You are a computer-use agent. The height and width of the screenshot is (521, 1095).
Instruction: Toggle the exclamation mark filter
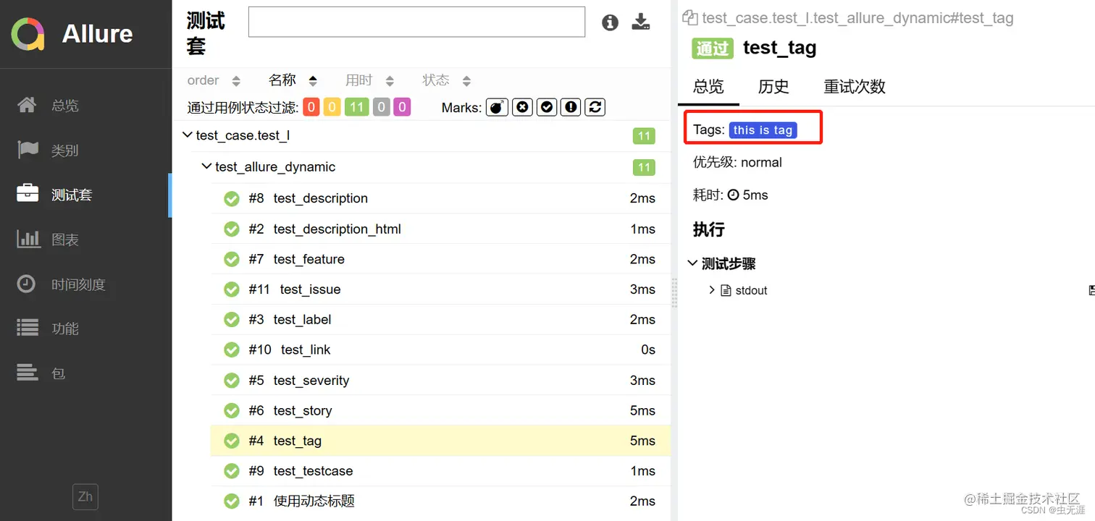pyautogui.click(x=571, y=107)
